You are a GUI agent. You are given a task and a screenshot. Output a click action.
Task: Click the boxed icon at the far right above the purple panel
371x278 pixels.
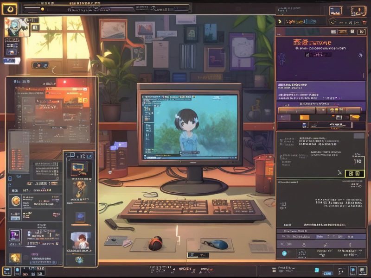pyautogui.click(x=361, y=32)
